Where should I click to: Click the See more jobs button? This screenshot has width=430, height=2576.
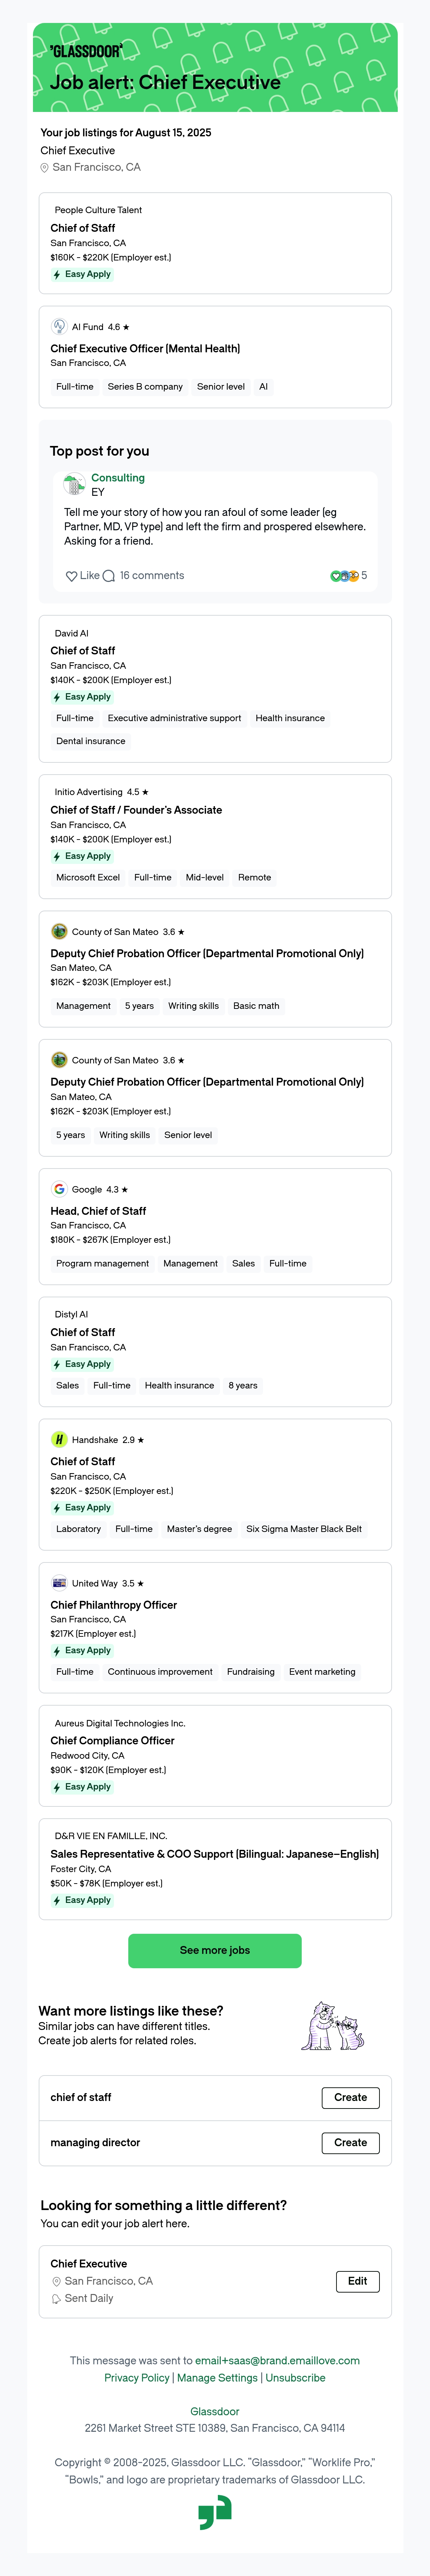pos(215,1950)
